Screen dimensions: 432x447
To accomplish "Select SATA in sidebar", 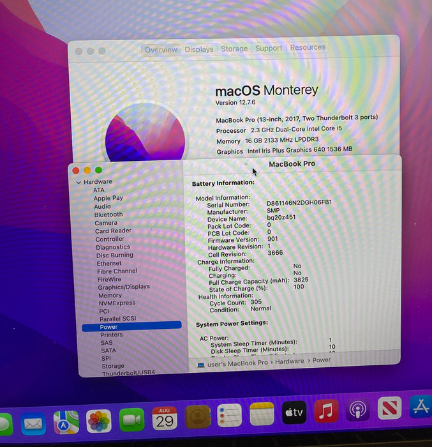I will [108, 351].
